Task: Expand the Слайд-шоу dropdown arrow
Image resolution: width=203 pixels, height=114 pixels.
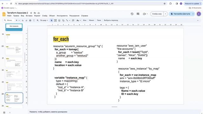Action: point(166,14)
